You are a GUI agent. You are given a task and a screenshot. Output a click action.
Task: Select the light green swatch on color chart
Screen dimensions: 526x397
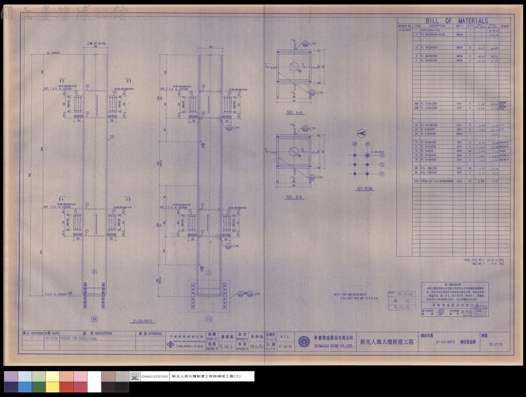39,376
